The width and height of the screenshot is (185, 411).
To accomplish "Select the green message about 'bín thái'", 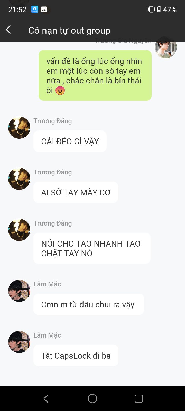I will (95, 76).
